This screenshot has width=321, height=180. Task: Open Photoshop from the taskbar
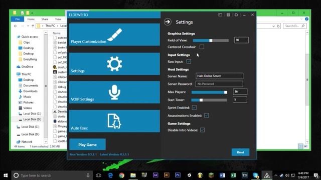click(x=178, y=175)
